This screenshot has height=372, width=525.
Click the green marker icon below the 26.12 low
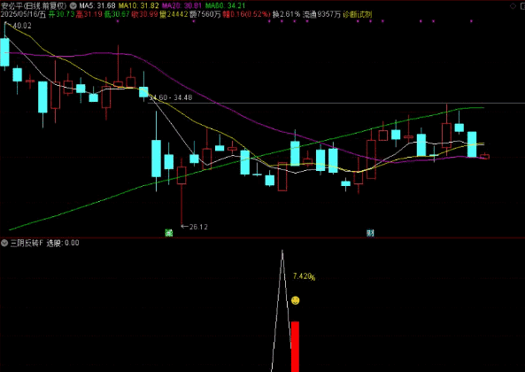pos(169,233)
